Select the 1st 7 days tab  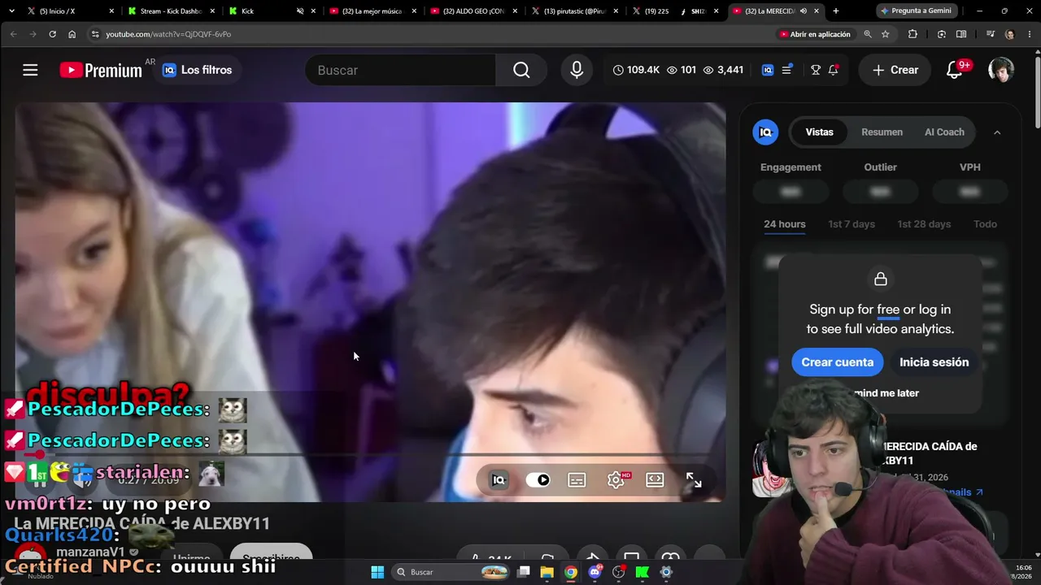[852, 224]
